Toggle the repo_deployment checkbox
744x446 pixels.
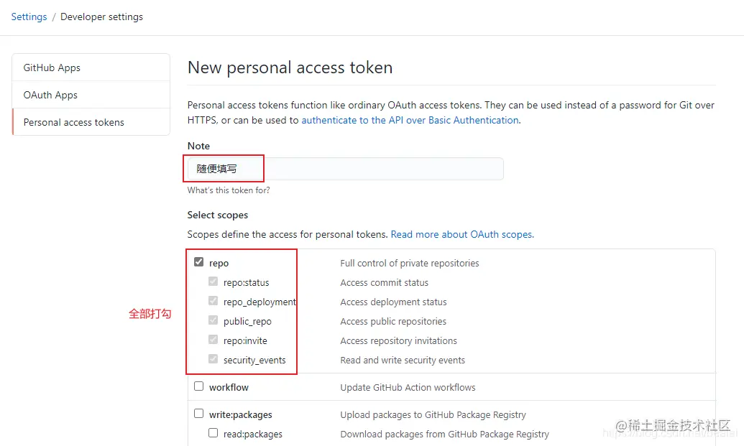point(213,302)
